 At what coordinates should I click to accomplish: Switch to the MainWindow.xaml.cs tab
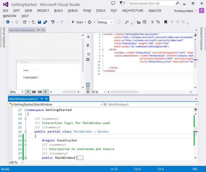click(x=23, y=99)
